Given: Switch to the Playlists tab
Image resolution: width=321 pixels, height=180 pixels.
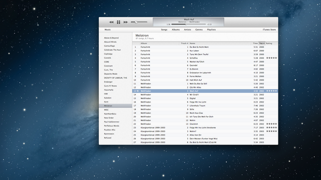Looking at the screenshot, I should pyautogui.click(x=211, y=29).
